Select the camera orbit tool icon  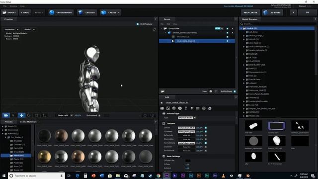pyautogui.click(x=6, y=115)
